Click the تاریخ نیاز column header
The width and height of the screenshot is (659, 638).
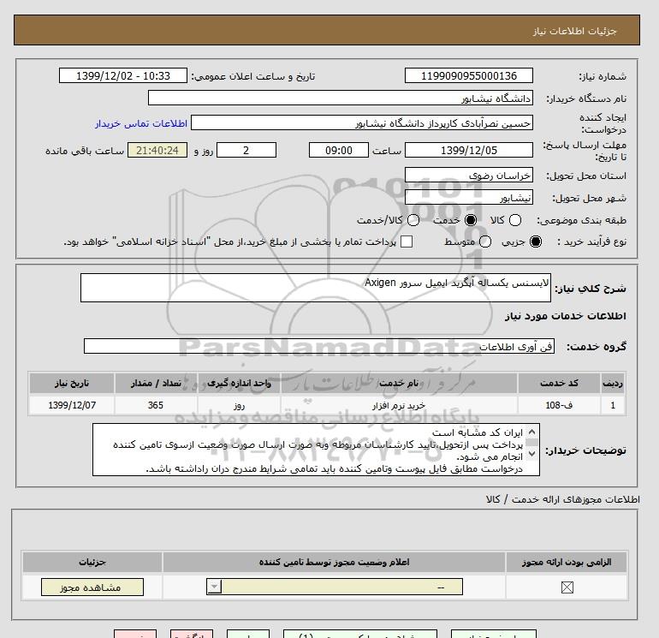[x=72, y=383]
